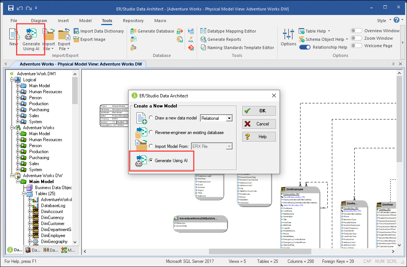Open the Repository ribbon tab
The width and height of the screenshot is (407, 267).
[x=133, y=21]
